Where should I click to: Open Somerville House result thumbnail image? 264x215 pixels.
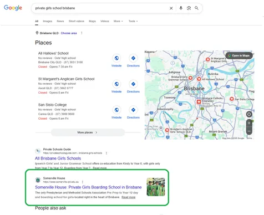[x=156, y=187]
